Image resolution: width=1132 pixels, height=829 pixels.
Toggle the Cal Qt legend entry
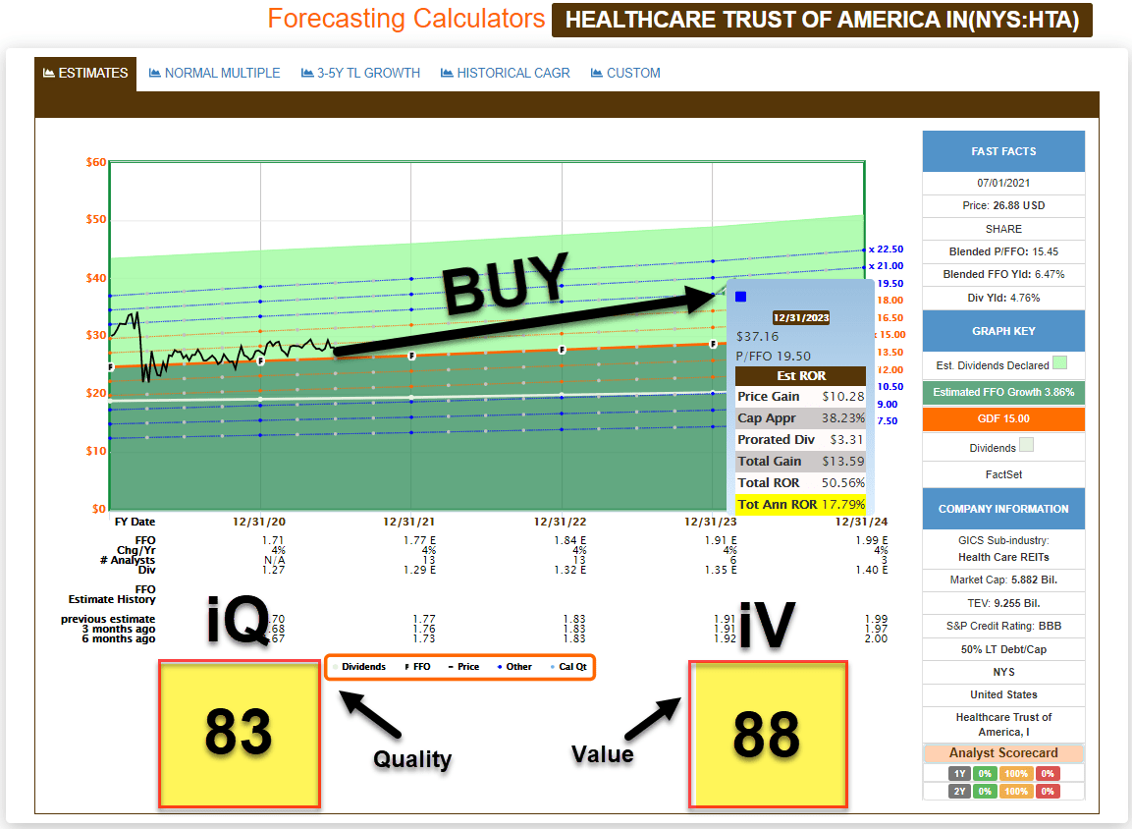click(x=568, y=667)
